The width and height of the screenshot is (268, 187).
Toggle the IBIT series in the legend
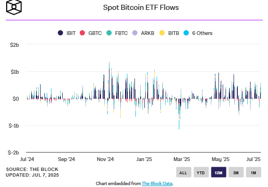click(67, 33)
